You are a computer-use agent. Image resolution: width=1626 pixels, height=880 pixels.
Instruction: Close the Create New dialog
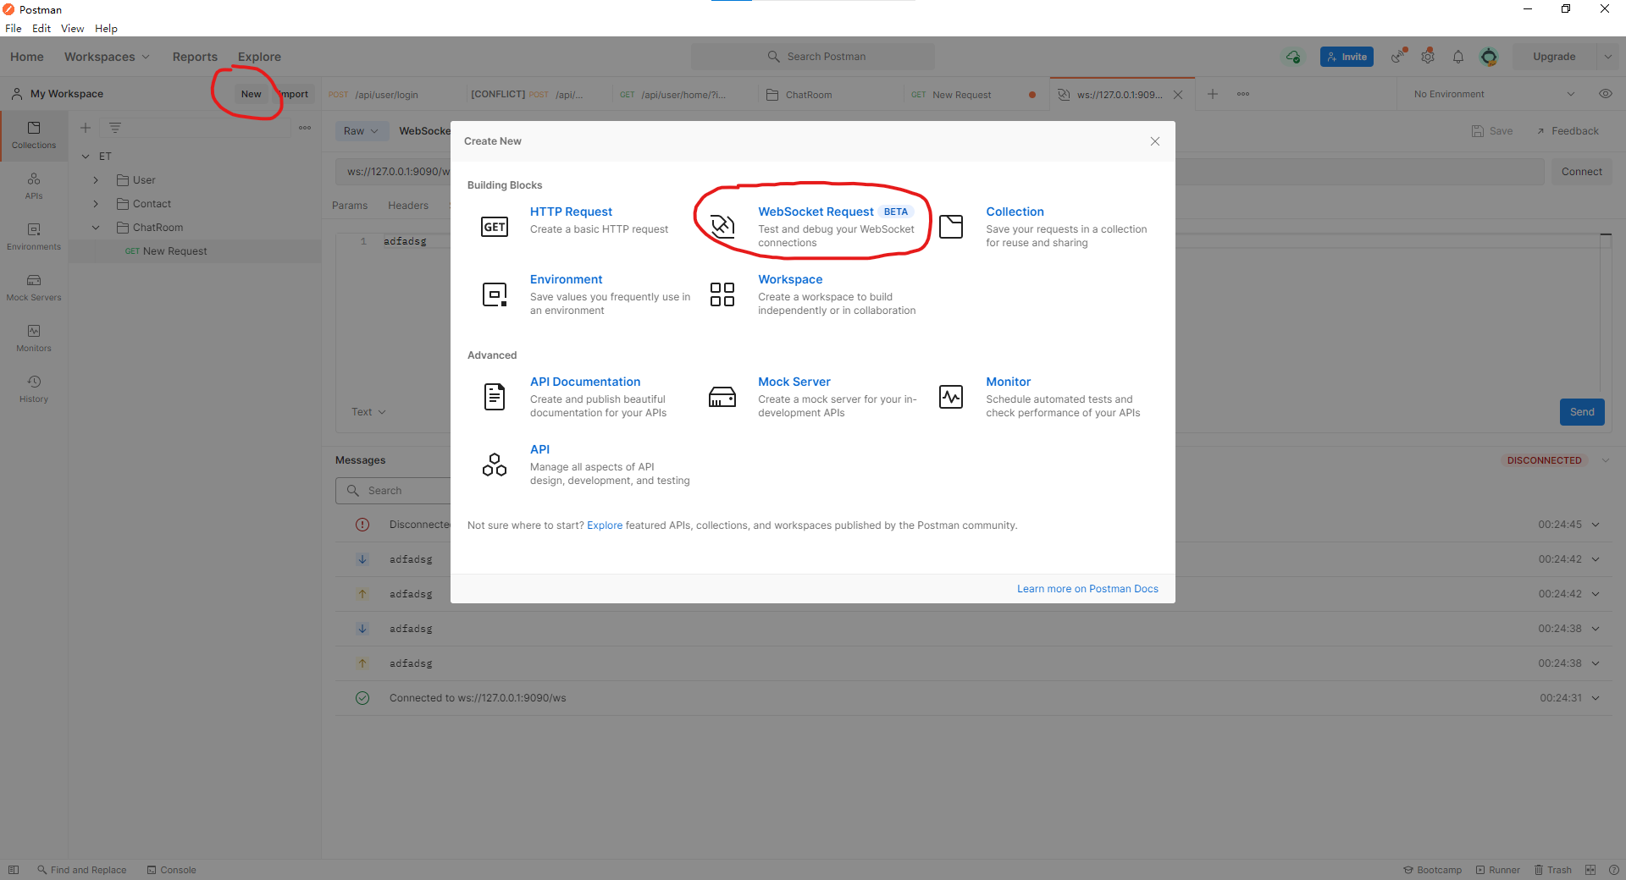pos(1155,141)
